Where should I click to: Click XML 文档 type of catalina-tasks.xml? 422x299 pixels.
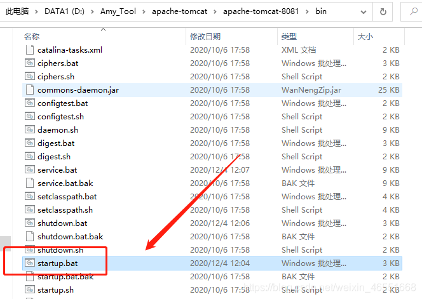pyautogui.click(x=299, y=50)
